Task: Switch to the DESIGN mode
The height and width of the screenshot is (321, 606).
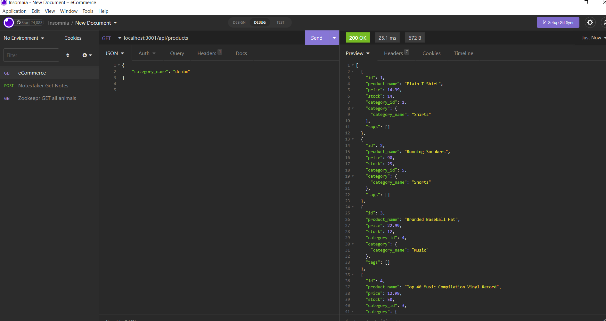Action: point(239,22)
